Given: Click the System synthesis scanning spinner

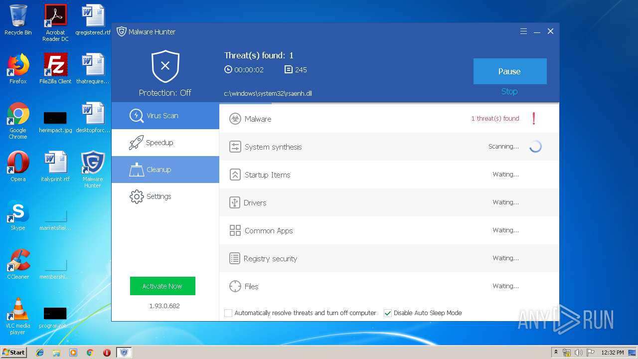Looking at the screenshot, I should coord(535,147).
